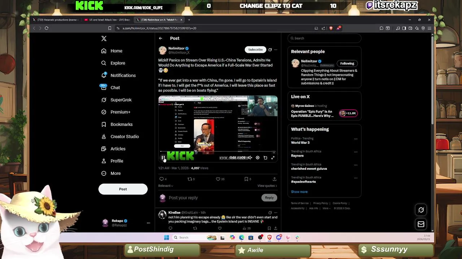Unmute the video audio
Viewport: 462px width, 259px height.
(250, 158)
